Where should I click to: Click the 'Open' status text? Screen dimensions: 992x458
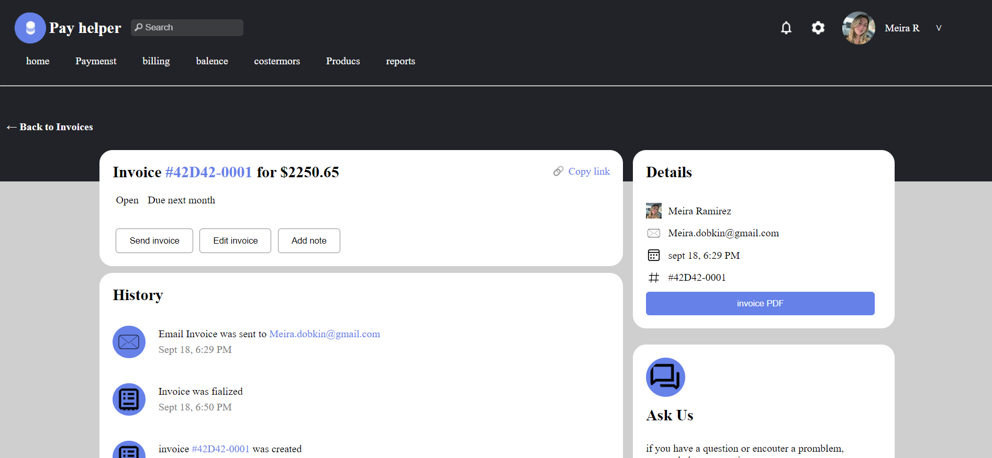[x=127, y=200]
